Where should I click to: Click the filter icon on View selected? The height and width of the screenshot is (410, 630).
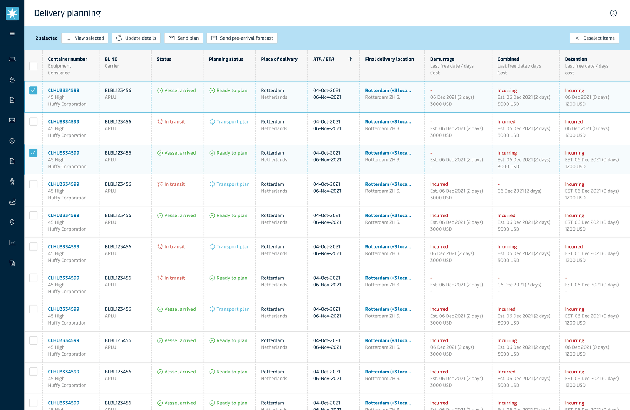[69, 38]
